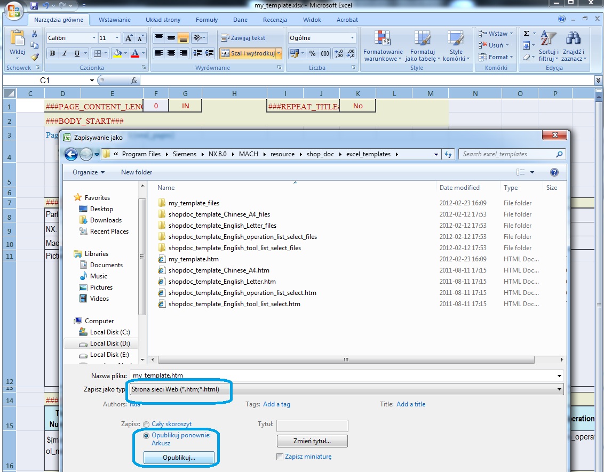Click the cell borders icon

tap(98, 53)
